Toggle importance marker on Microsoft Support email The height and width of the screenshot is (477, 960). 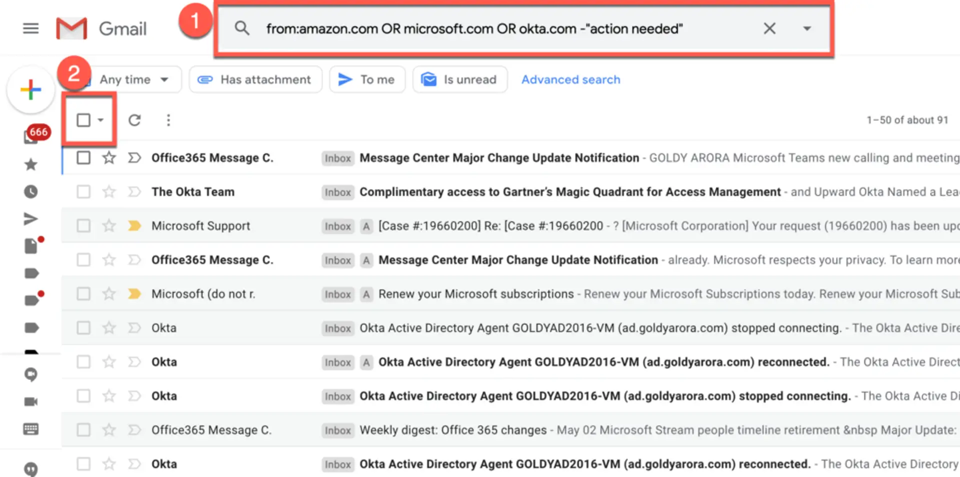134,225
